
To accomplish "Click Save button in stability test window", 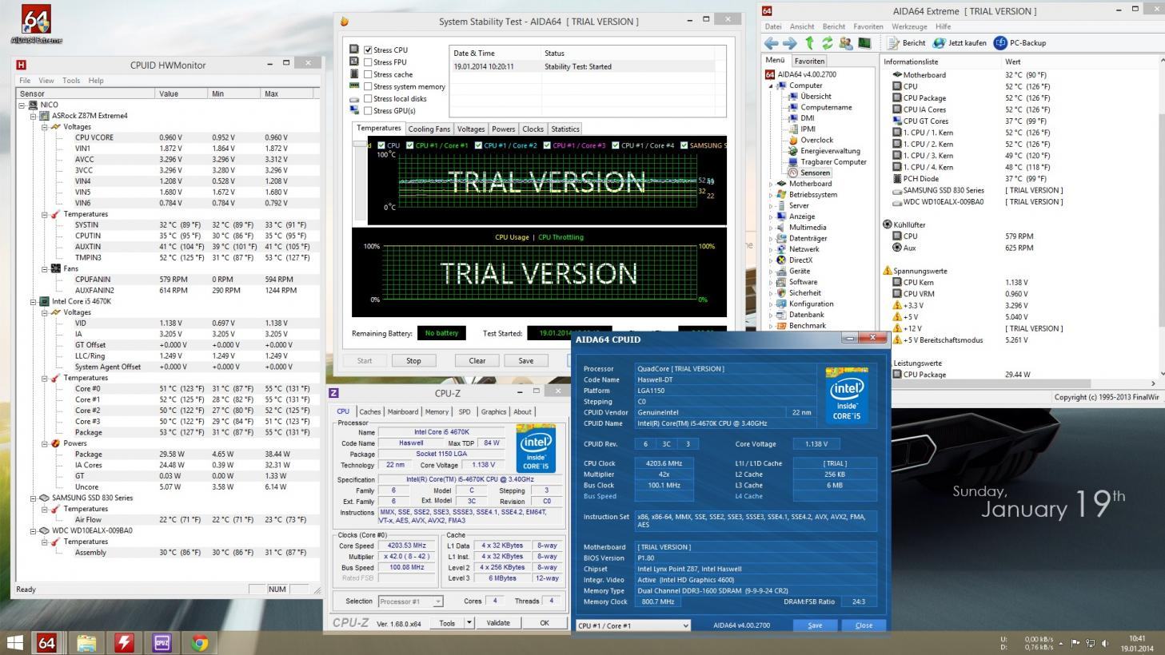I will tap(526, 360).
